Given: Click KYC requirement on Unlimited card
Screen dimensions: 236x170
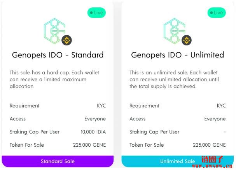Looking at the screenshot, I should click(x=221, y=106).
